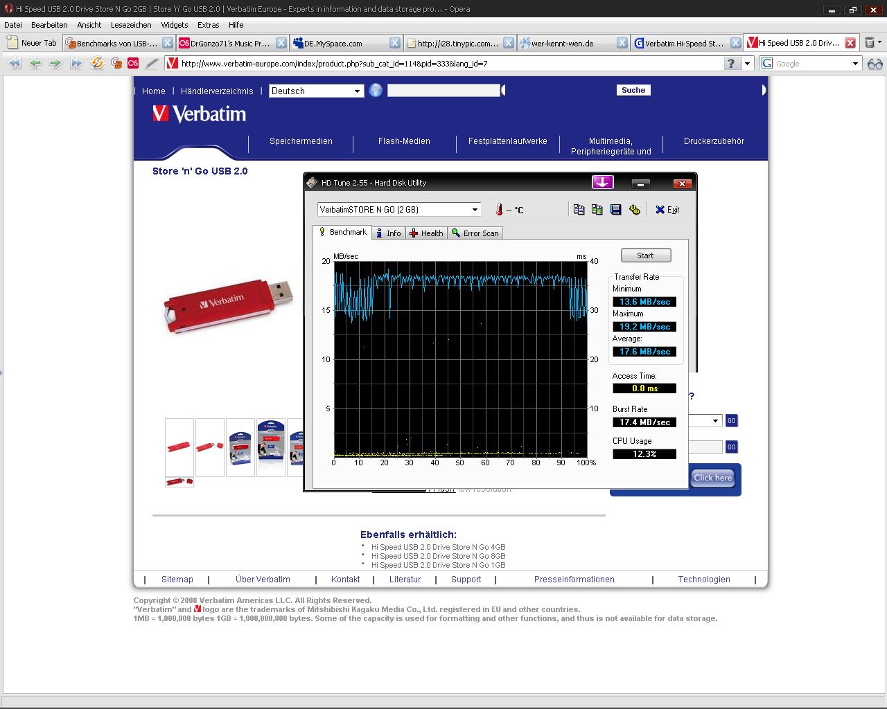The width and height of the screenshot is (887, 709).
Task: Open the Festplattenlaufwerke navigation item
Action: tap(508, 141)
